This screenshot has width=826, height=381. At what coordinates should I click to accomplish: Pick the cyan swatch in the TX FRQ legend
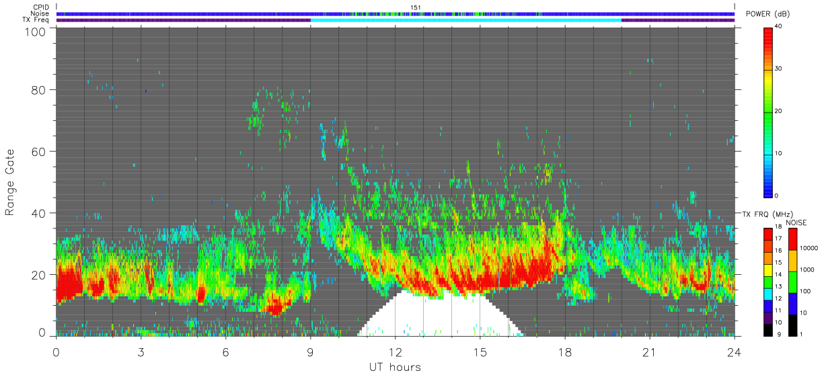click(768, 294)
